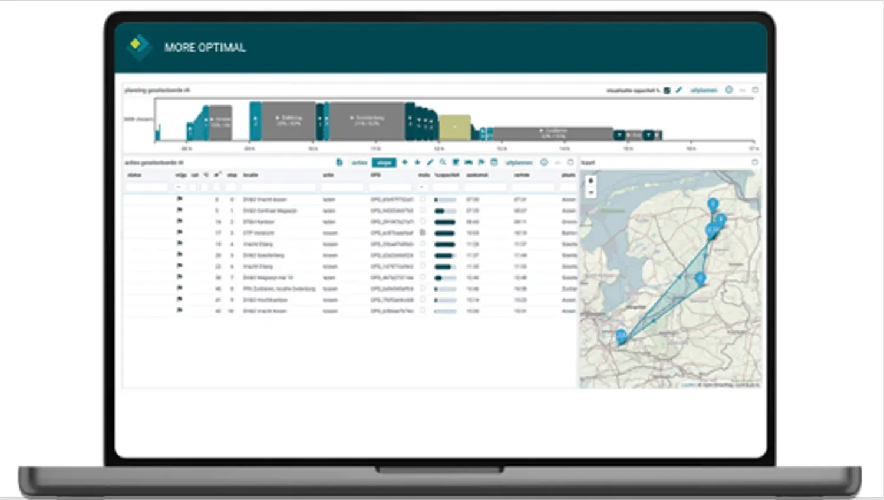Click the magnifier search icon in actions toolbar
Screen dimensions: 884x500
click(443, 163)
